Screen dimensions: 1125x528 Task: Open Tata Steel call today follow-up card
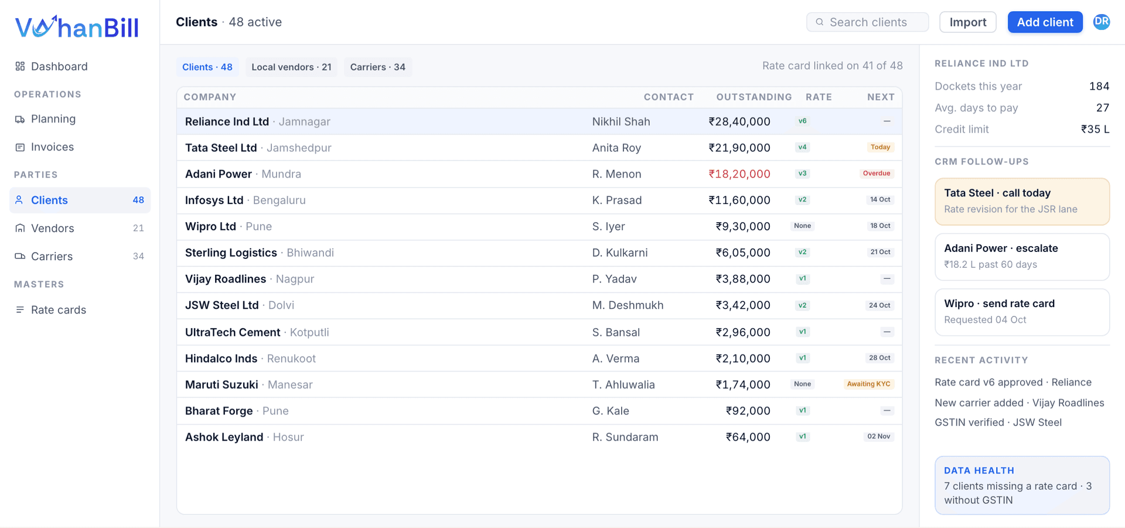pyautogui.click(x=1022, y=202)
